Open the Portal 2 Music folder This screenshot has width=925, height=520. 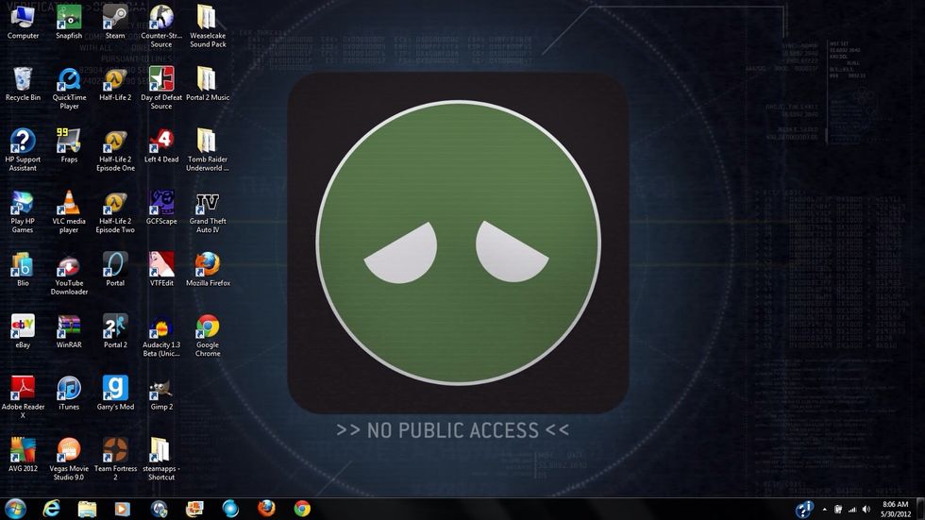click(x=208, y=84)
